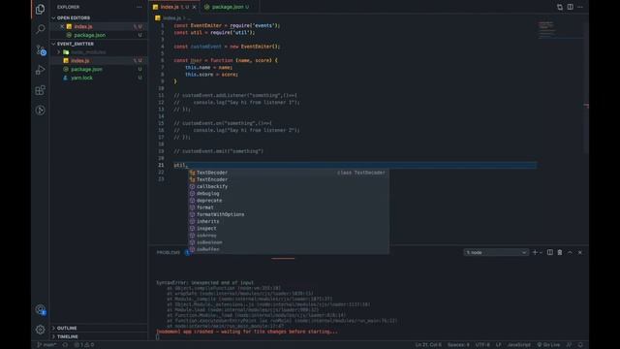Change the LF end-of-line sequence
The height and width of the screenshot is (349, 620).
(499, 345)
